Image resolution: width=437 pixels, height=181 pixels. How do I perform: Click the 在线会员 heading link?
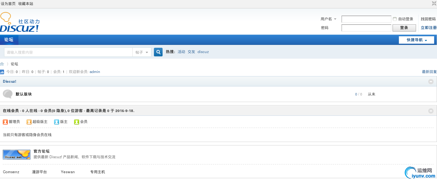[x=11, y=111]
